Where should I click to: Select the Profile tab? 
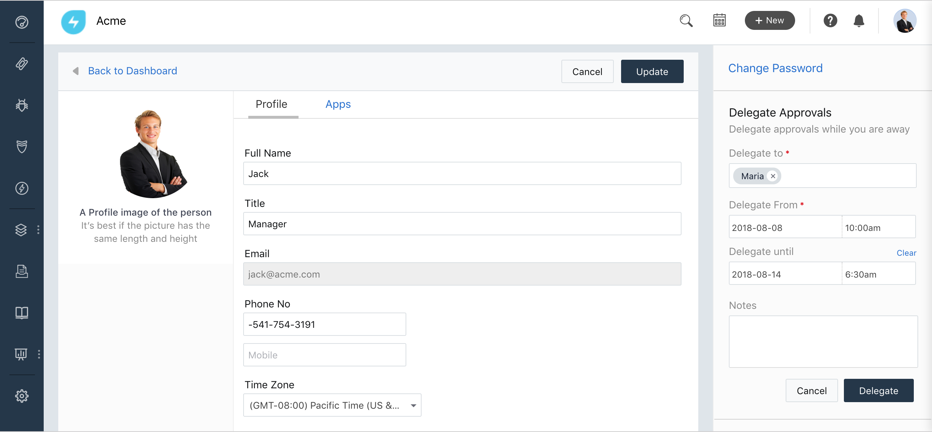coord(272,105)
